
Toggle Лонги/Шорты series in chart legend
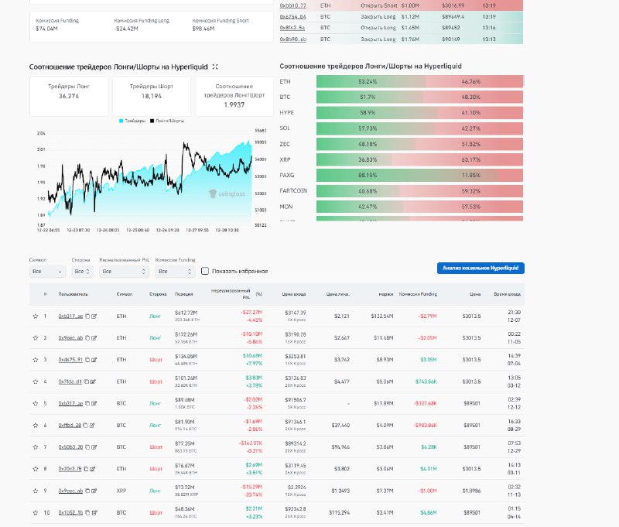point(170,121)
